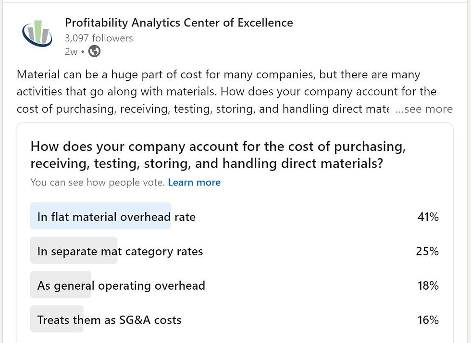Click the 3,097 followers count
This screenshot has width=471, height=343.
[99, 38]
